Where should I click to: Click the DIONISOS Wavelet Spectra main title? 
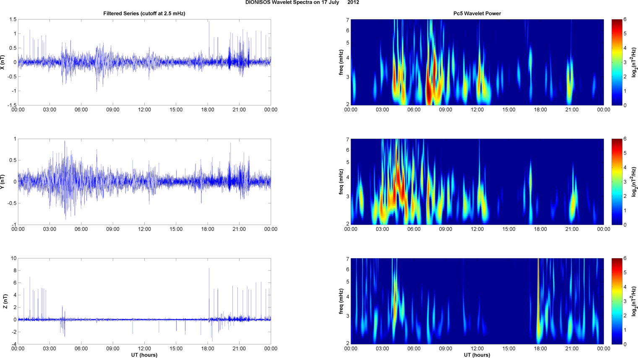302,3
